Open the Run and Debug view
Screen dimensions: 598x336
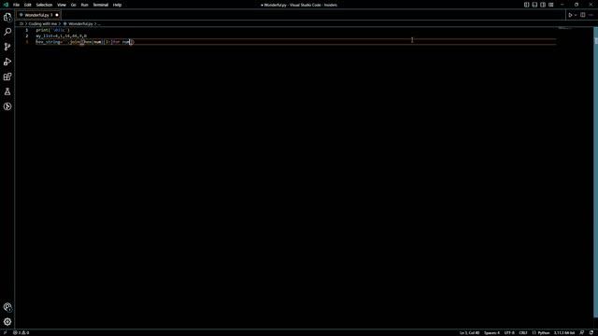click(7, 62)
